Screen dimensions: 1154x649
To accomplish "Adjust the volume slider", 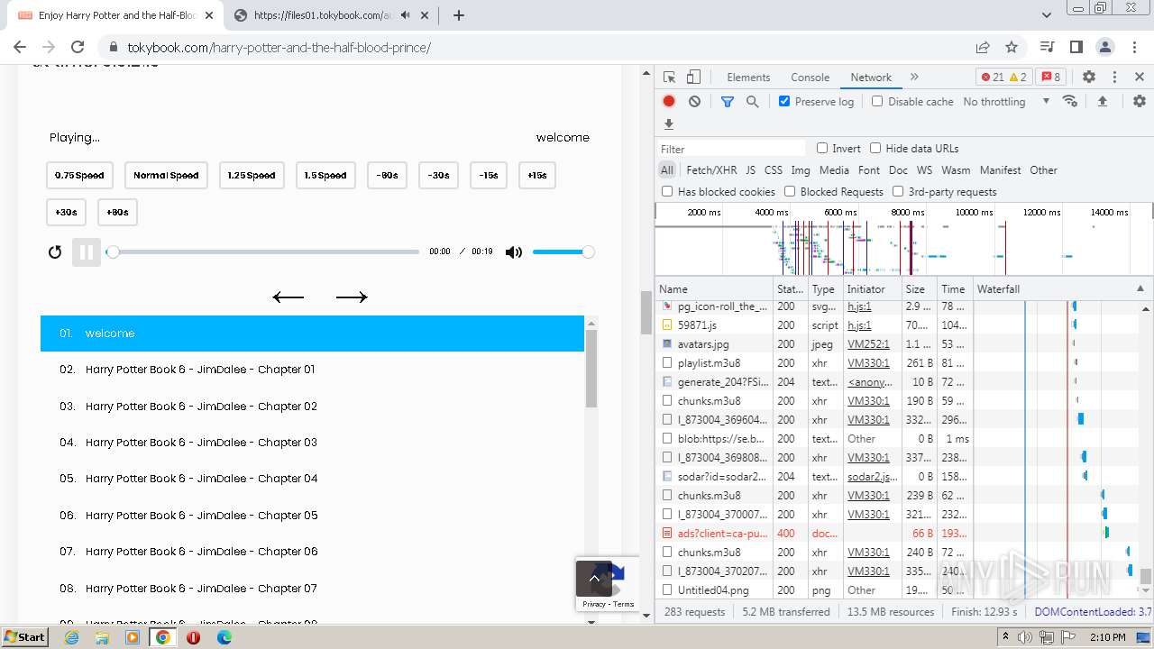I will pos(563,252).
